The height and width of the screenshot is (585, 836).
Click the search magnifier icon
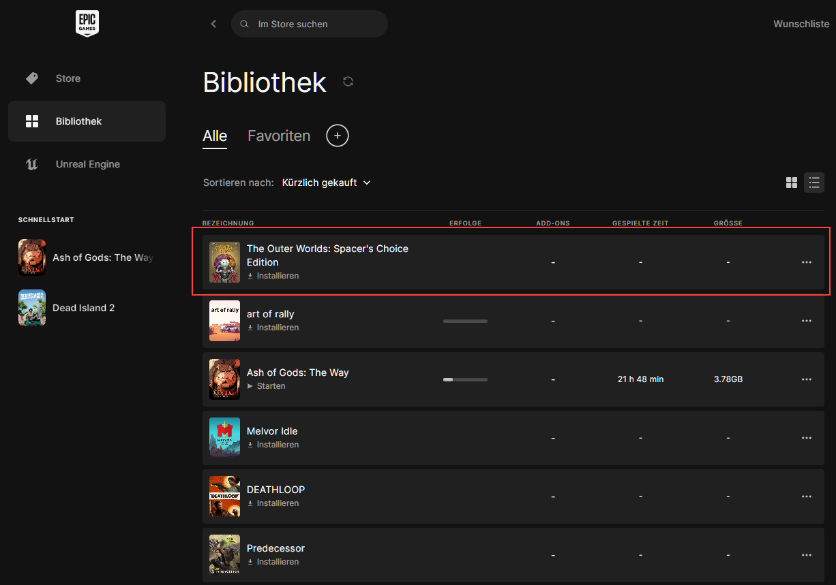point(244,24)
